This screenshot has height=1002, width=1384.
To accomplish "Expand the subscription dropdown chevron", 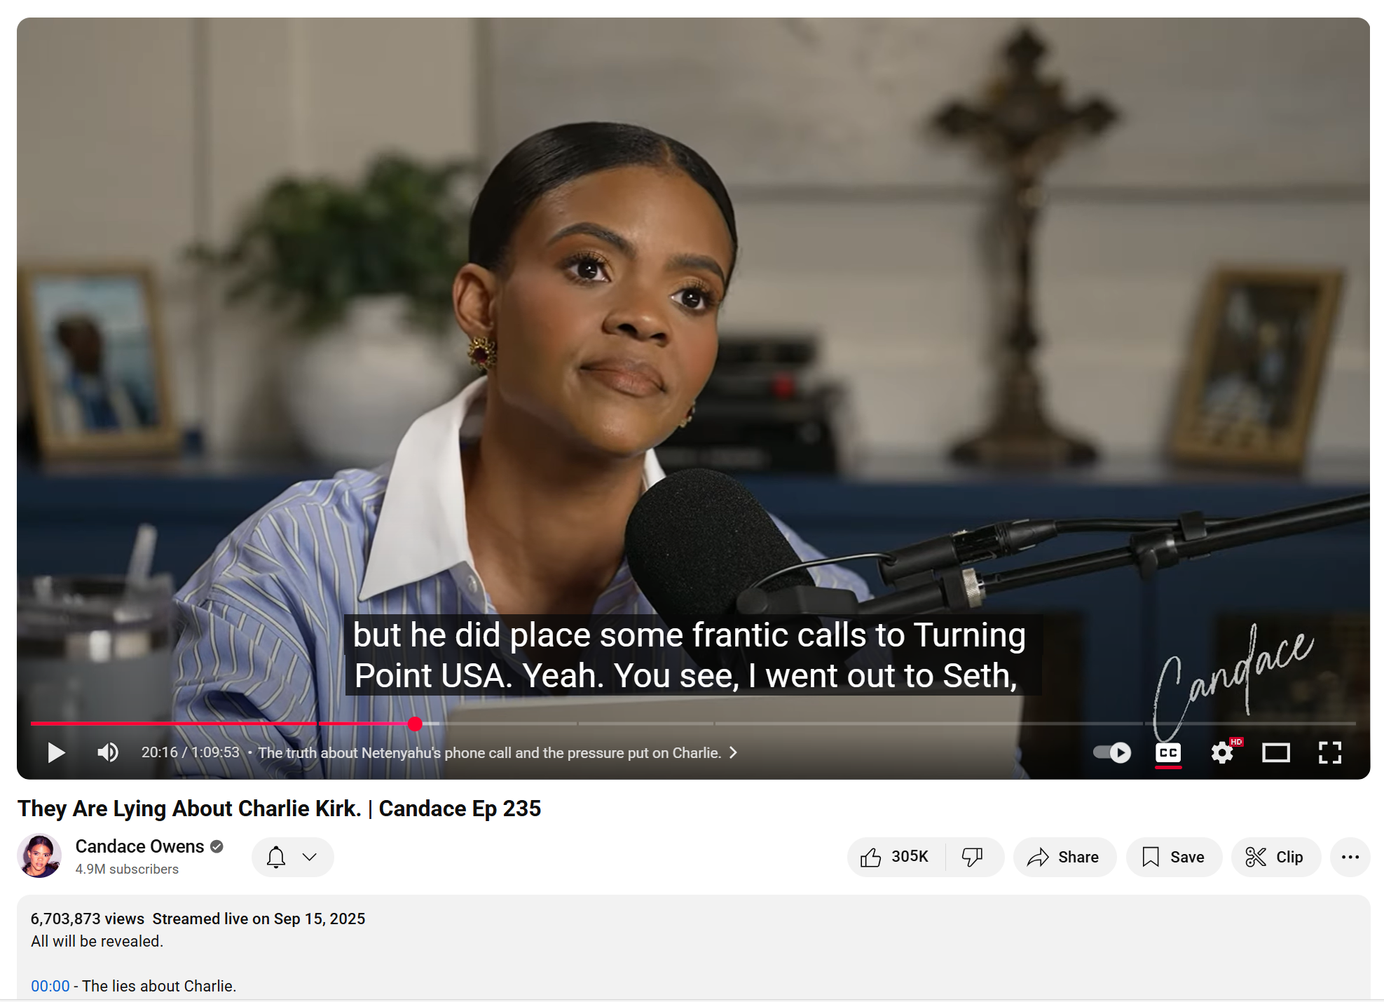I will [309, 857].
